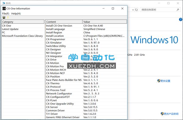Viewport: 183px width, 120px height.
Task: Click the yellow toolbar icon beside save
Action: point(8,17)
